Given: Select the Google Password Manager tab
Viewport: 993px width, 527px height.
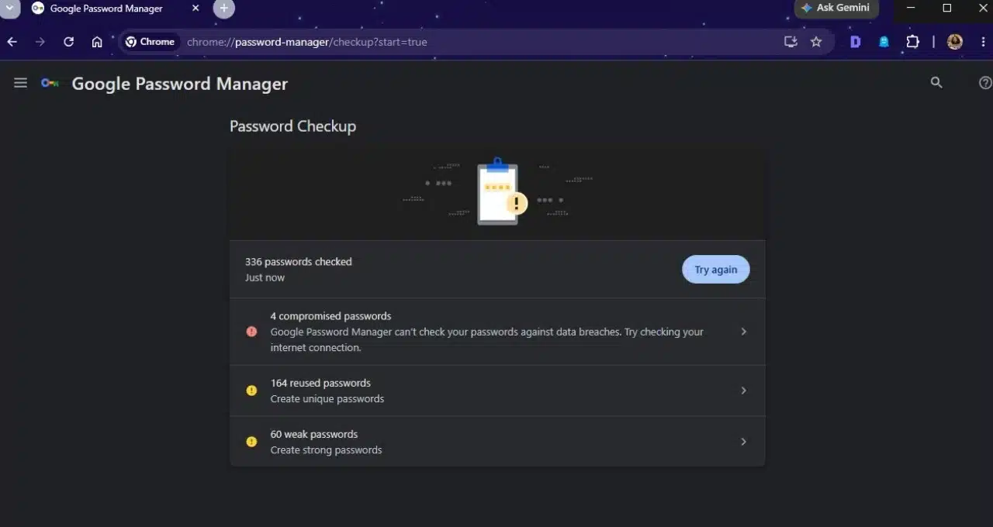Looking at the screenshot, I should pos(115,9).
